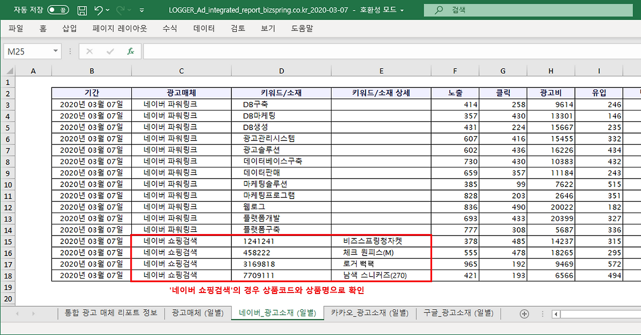This screenshot has width=641, height=335.
Task: Select column C header
Action: tap(182, 71)
